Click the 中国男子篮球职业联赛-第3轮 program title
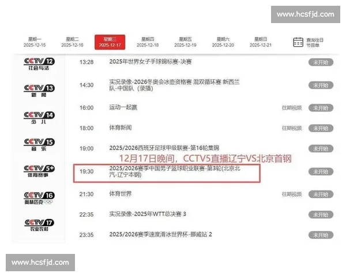Image resolution: width=346 pixels, height=277 pixels. [175, 171]
